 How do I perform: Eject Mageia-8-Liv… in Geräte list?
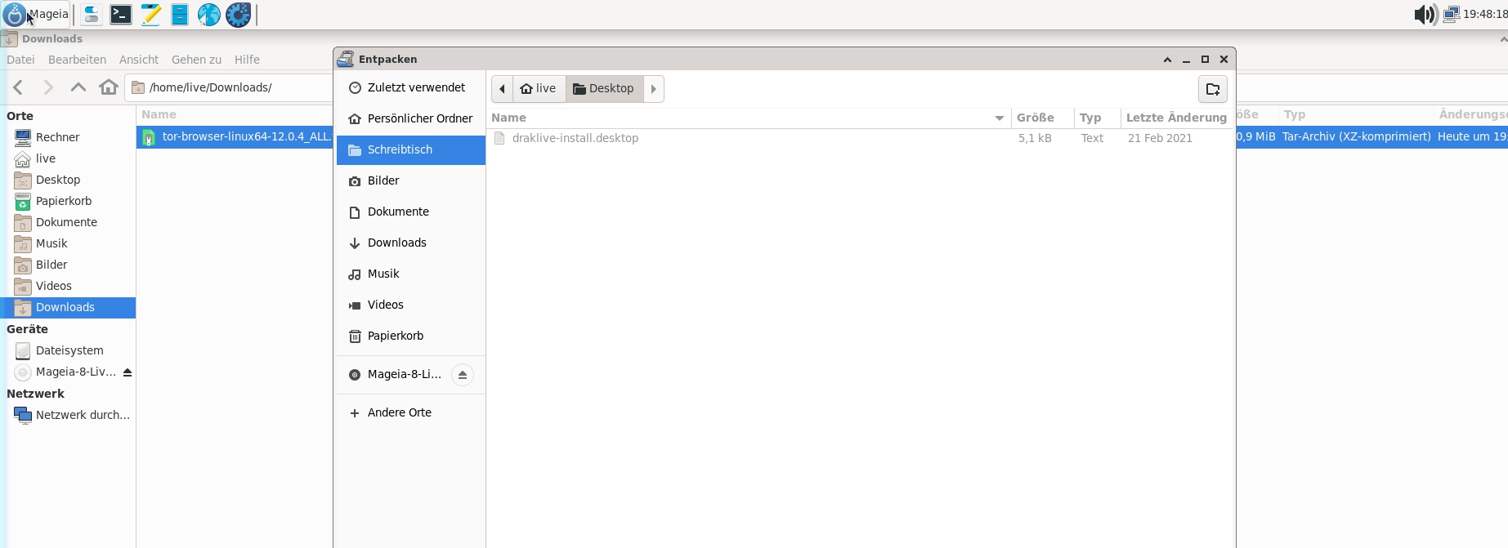point(127,372)
